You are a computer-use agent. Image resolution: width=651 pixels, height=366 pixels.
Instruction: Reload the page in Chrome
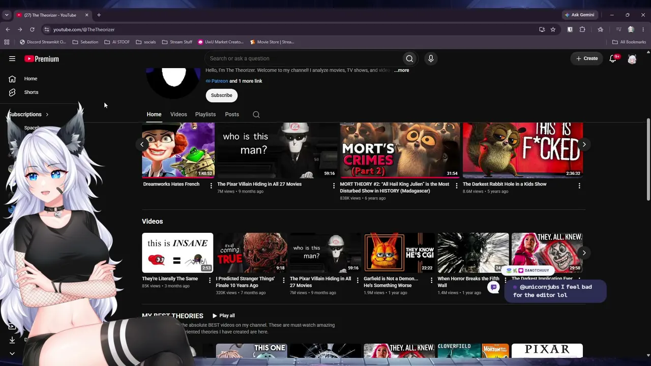(32, 29)
